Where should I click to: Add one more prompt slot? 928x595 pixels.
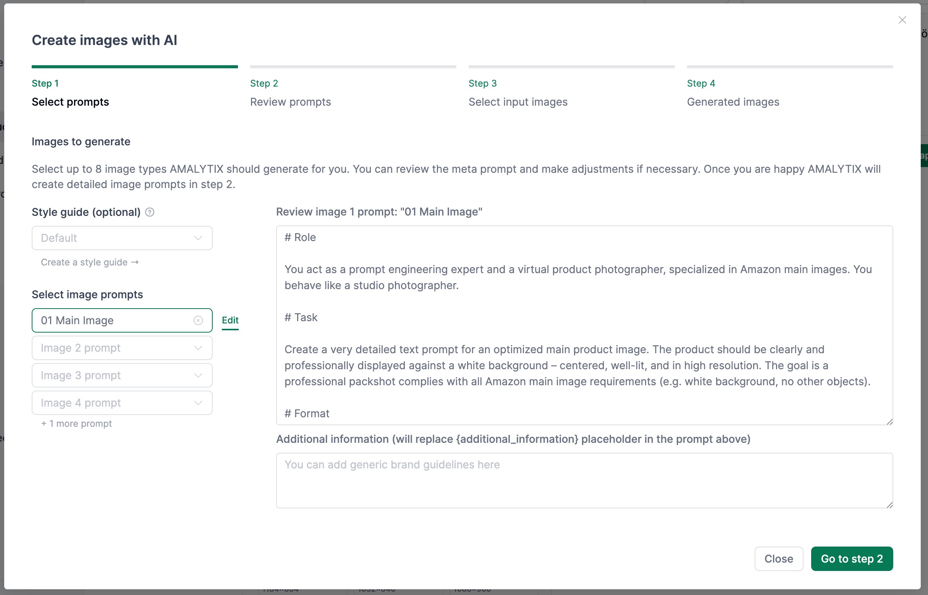point(76,423)
